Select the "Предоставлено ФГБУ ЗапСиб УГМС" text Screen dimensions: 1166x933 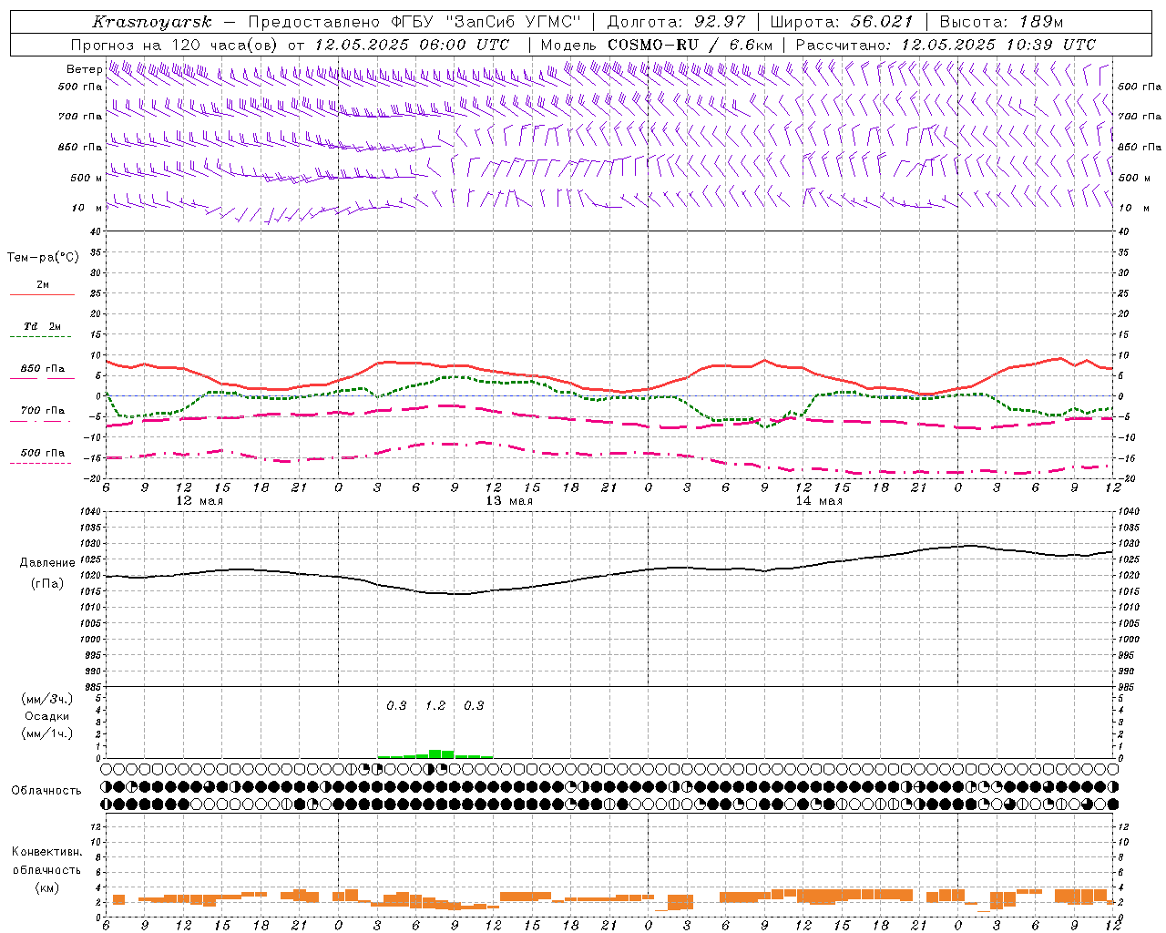pyautogui.click(x=414, y=22)
